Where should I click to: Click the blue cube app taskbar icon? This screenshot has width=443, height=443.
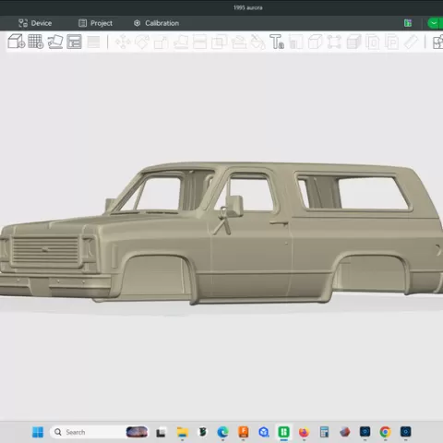coord(263,432)
